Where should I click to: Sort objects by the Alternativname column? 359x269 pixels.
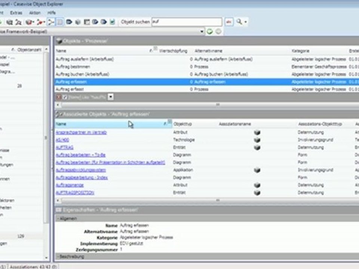coord(208,51)
